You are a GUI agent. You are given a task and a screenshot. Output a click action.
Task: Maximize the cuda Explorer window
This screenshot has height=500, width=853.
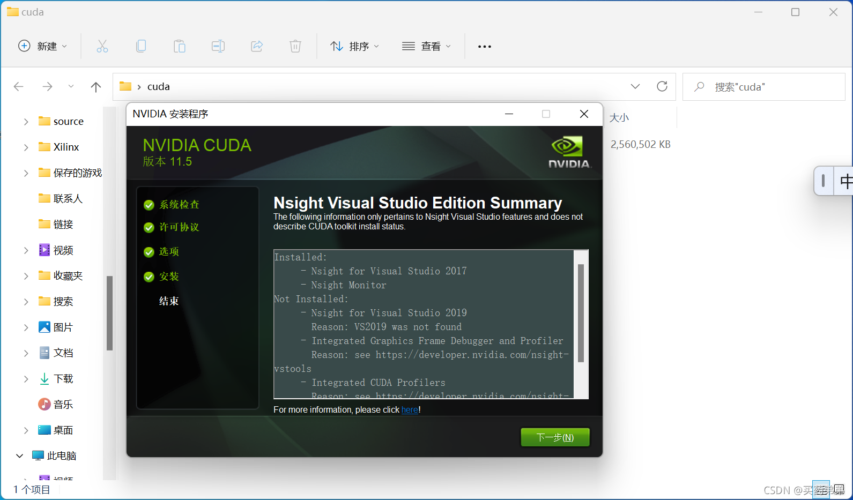click(x=796, y=12)
